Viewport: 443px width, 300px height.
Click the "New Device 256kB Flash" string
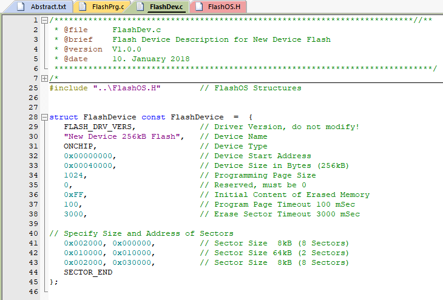pos(123,136)
